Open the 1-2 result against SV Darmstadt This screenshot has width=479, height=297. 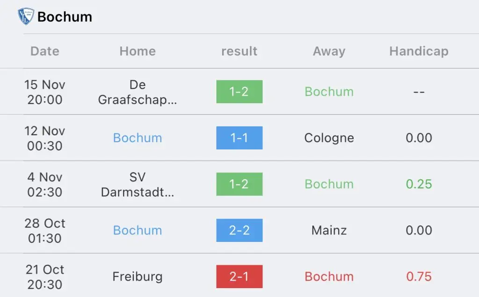tap(239, 184)
